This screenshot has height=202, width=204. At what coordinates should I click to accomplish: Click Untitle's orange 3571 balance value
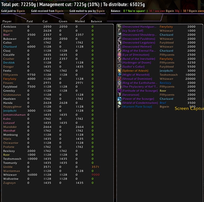point(95,167)
